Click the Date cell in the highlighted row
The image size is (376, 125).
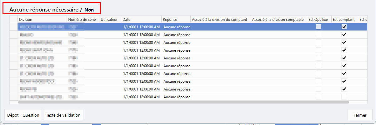tap(141, 27)
